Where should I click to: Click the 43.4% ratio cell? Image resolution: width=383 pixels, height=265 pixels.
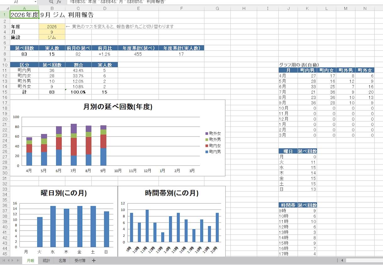point(78,70)
